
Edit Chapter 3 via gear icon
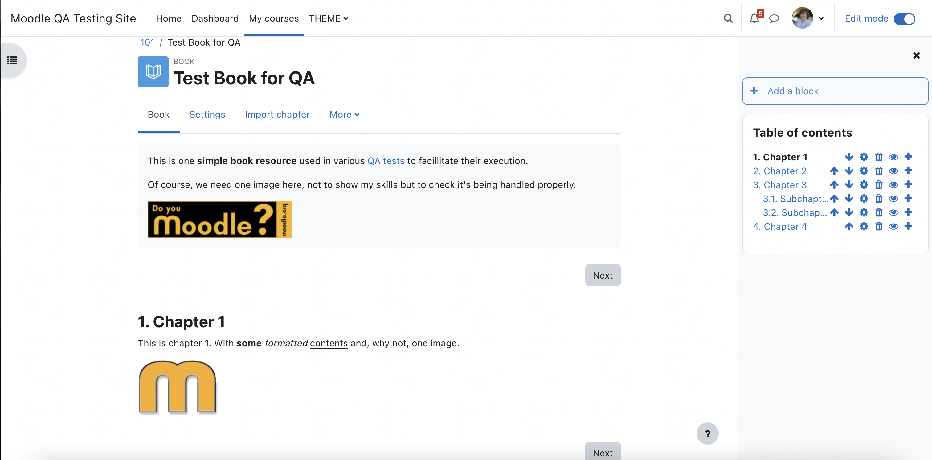tap(864, 185)
